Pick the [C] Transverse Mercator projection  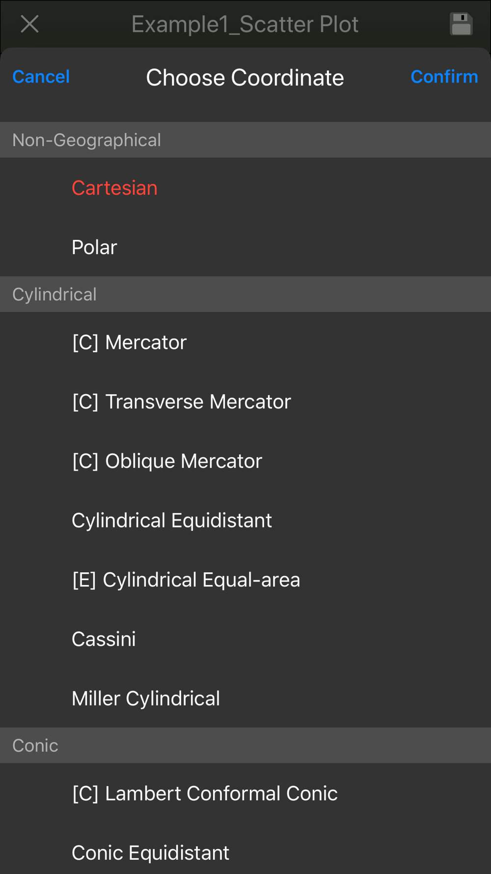pyautogui.click(x=245, y=402)
